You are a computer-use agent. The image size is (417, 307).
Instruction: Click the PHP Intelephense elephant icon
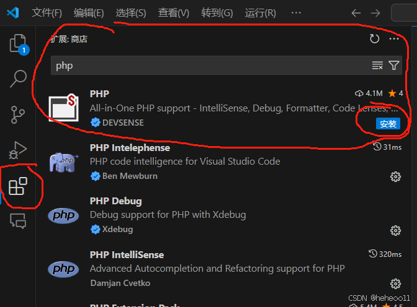(63, 162)
